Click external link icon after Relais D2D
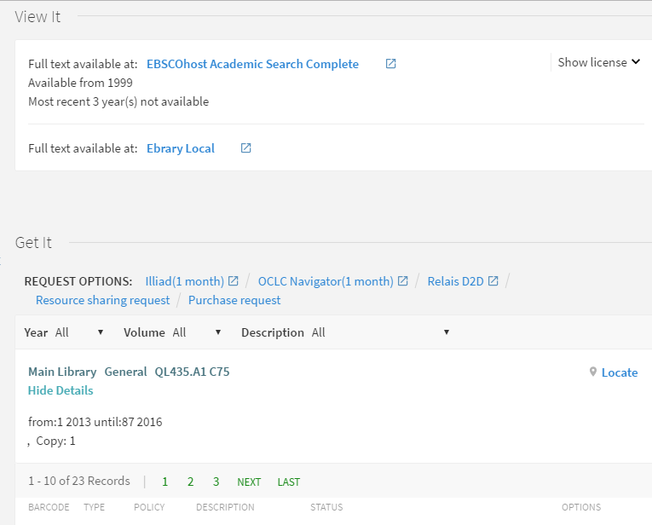This screenshot has width=652, height=525. [493, 281]
